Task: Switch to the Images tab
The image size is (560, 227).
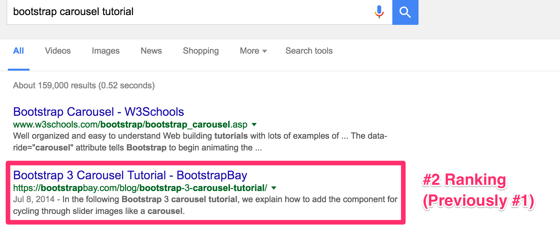Action: [x=105, y=51]
